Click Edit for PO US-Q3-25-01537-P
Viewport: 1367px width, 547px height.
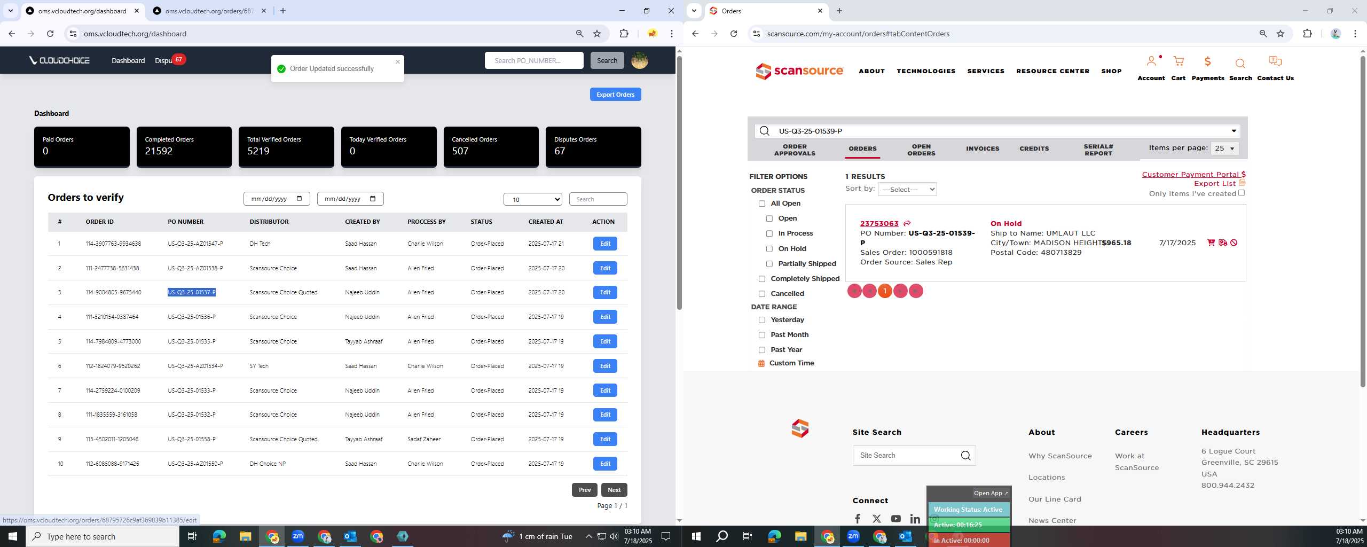605,292
